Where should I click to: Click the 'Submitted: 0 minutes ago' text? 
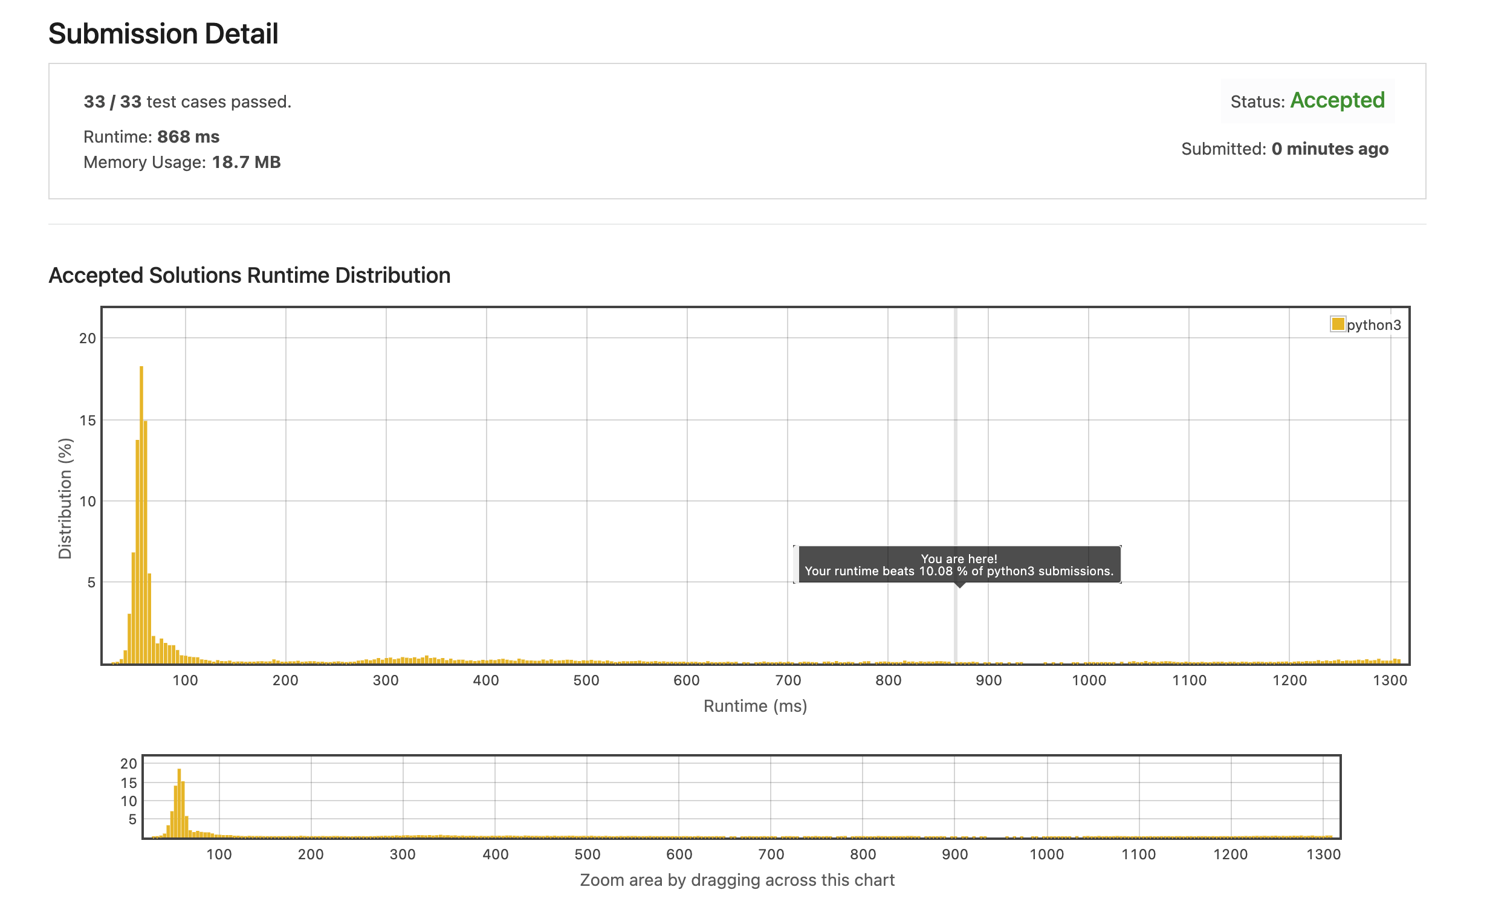click(1285, 149)
